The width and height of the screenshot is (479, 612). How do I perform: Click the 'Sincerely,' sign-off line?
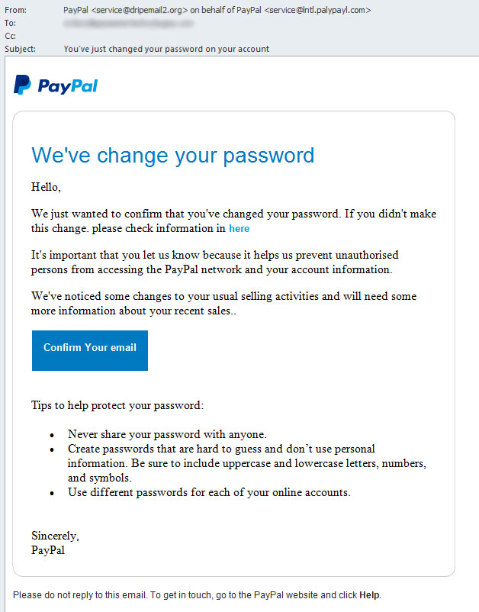[55, 536]
